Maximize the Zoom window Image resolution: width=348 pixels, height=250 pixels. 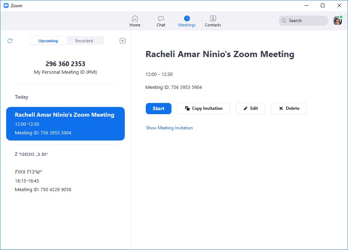(323, 5)
